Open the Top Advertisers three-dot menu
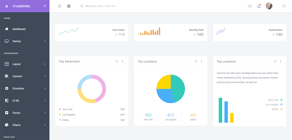Screen dimensions: 292x140 tap(123, 61)
